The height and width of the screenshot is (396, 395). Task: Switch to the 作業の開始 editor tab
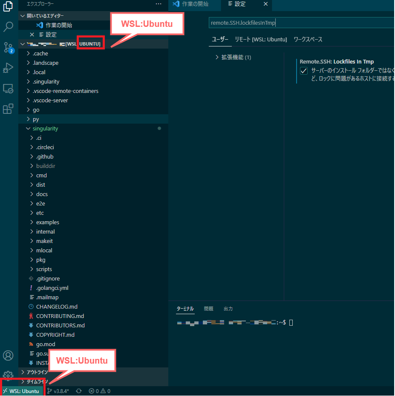pos(194,4)
